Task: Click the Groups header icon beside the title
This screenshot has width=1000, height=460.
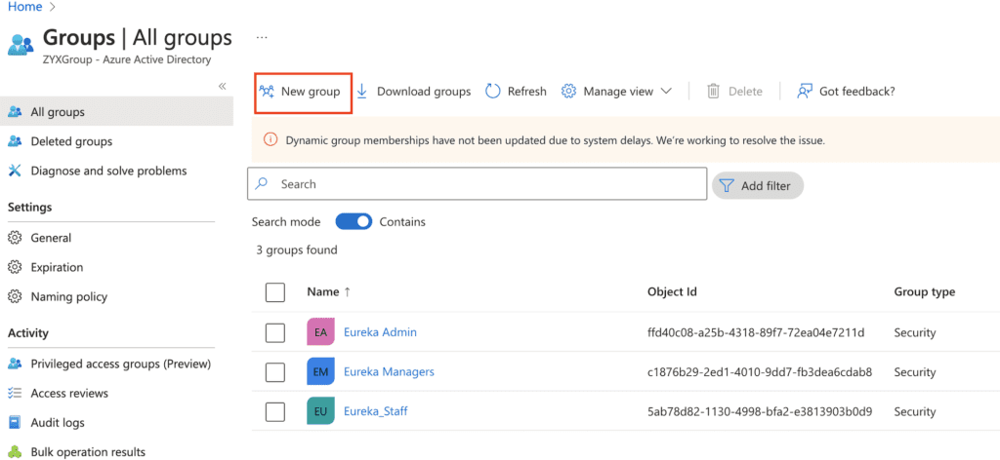Action: pyautogui.click(x=21, y=45)
